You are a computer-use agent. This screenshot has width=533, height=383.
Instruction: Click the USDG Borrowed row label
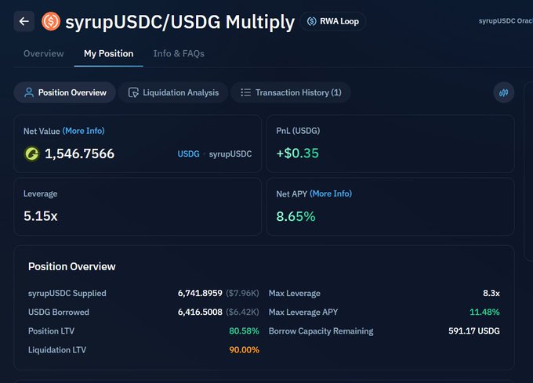pos(59,312)
